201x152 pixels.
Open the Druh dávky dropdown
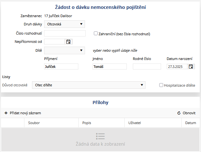64,24
